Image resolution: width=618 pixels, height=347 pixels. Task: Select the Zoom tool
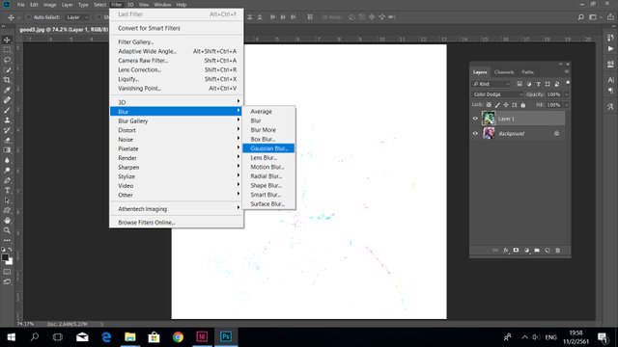tap(7, 230)
